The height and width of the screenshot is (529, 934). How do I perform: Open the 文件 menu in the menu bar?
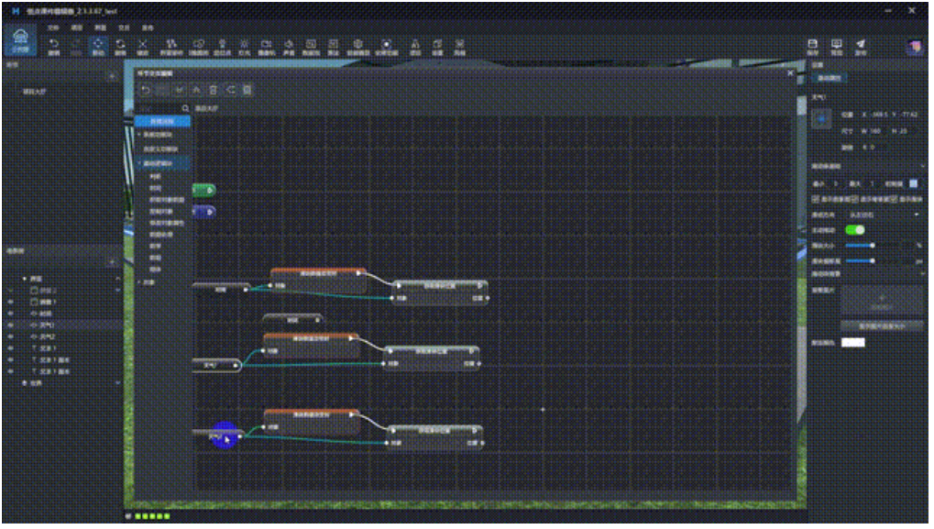click(53, 28)
